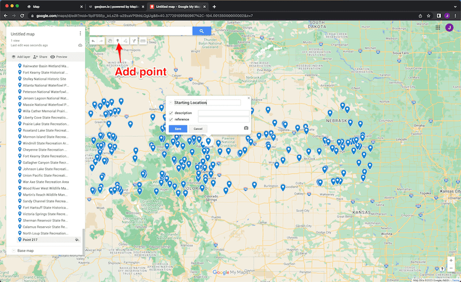Select Gallagher Canyon State Recreation item
461x282 pixels.
[46, 162]
